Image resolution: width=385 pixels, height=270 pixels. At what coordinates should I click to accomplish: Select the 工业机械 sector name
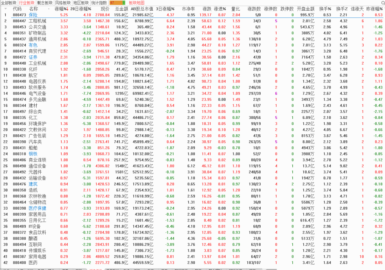(x=37, y=63)
